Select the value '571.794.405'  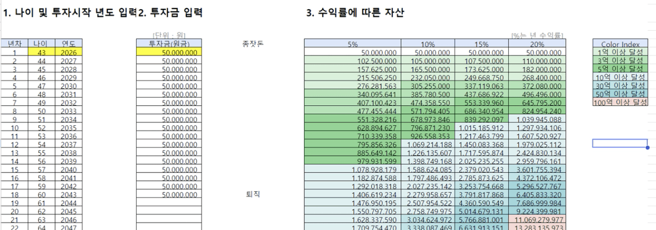[428, 110]
